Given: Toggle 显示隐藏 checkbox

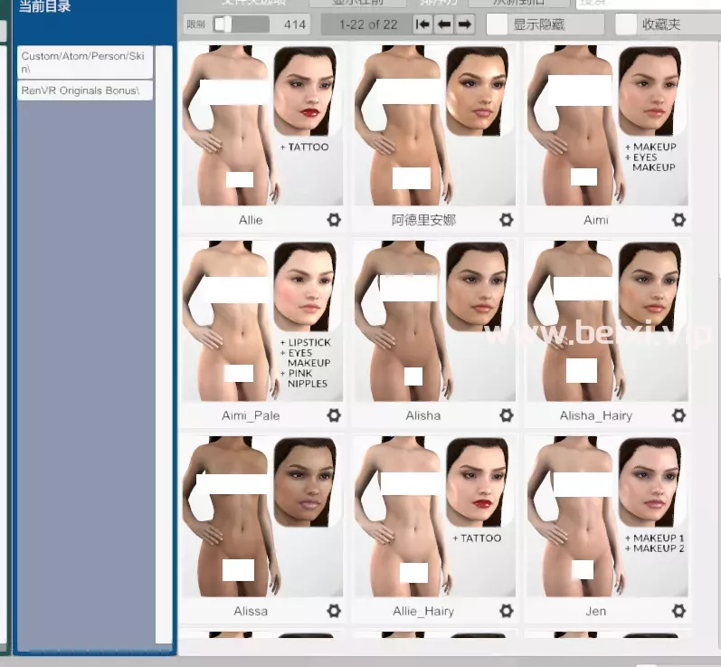Looking at the screenshot, I should click(x=497, y=24).
